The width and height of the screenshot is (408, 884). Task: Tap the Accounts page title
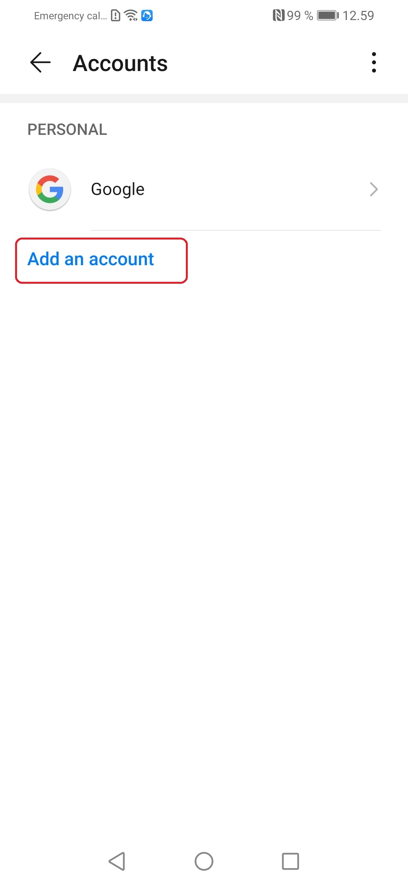click(120, 63)
